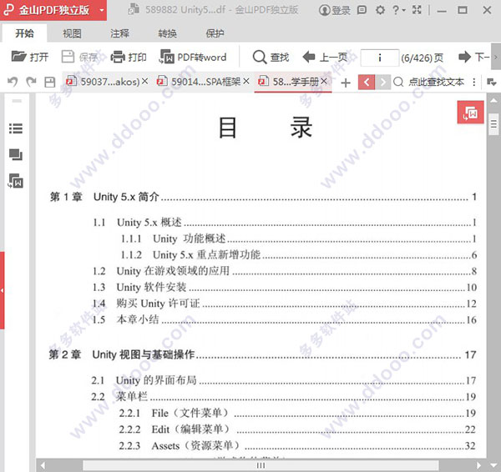Open the help question mark dropdown

tap(398, 10)
